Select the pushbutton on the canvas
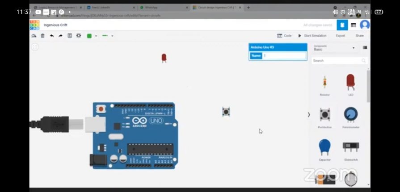Screen dimensions: 400x192 (x=226, y=112)
